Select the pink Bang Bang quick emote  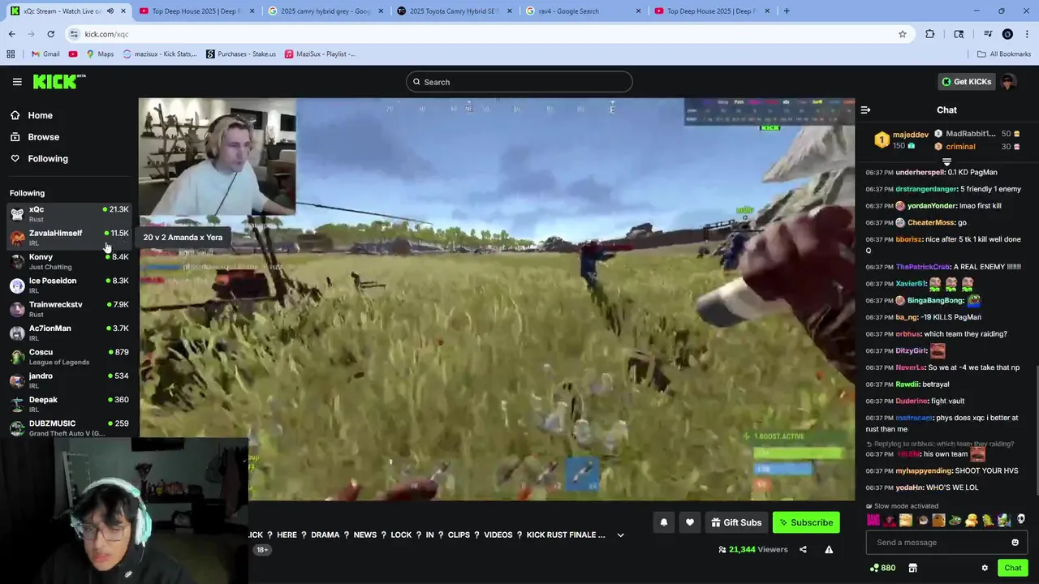873,520
